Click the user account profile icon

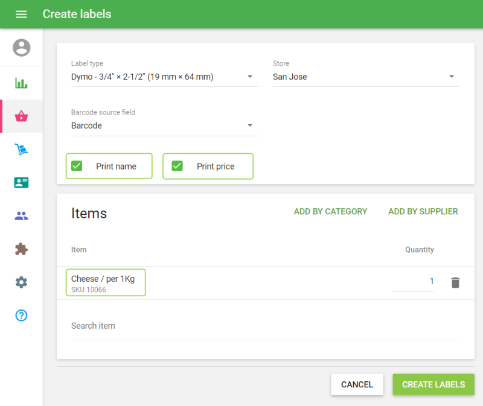point(21,48)
